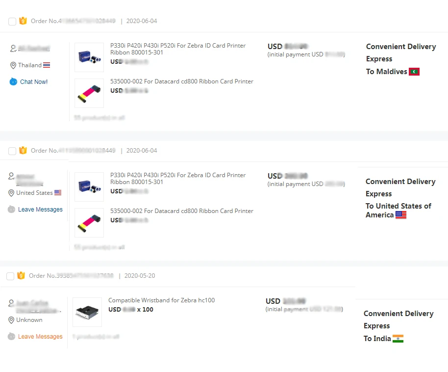The width and height of the screenshot is (448, 372).
Task: Open Compatible Wristband for Zebra hc100 title
Action: click(161, 300)
